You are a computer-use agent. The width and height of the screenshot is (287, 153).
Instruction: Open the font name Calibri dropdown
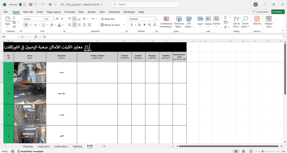click(x=44, y=19)
